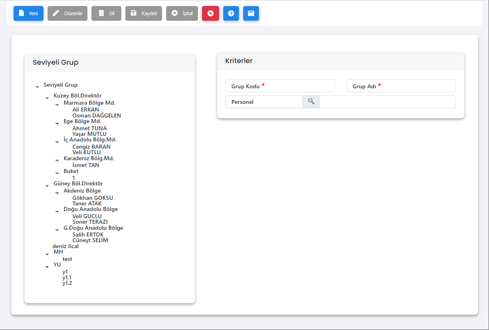Viewport: 489px width, 330px height.
Task: Click the İptal cancel button
Action: click(182, 13)
